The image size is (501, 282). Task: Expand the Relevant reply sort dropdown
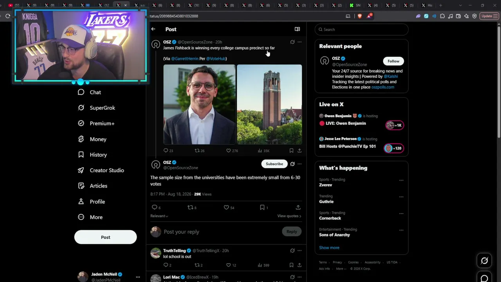coord(159,216)
